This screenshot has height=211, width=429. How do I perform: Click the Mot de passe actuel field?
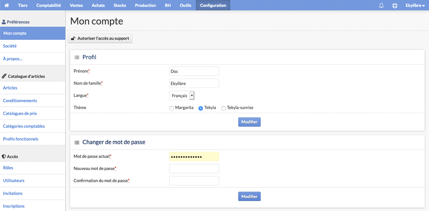click(194, 157)
